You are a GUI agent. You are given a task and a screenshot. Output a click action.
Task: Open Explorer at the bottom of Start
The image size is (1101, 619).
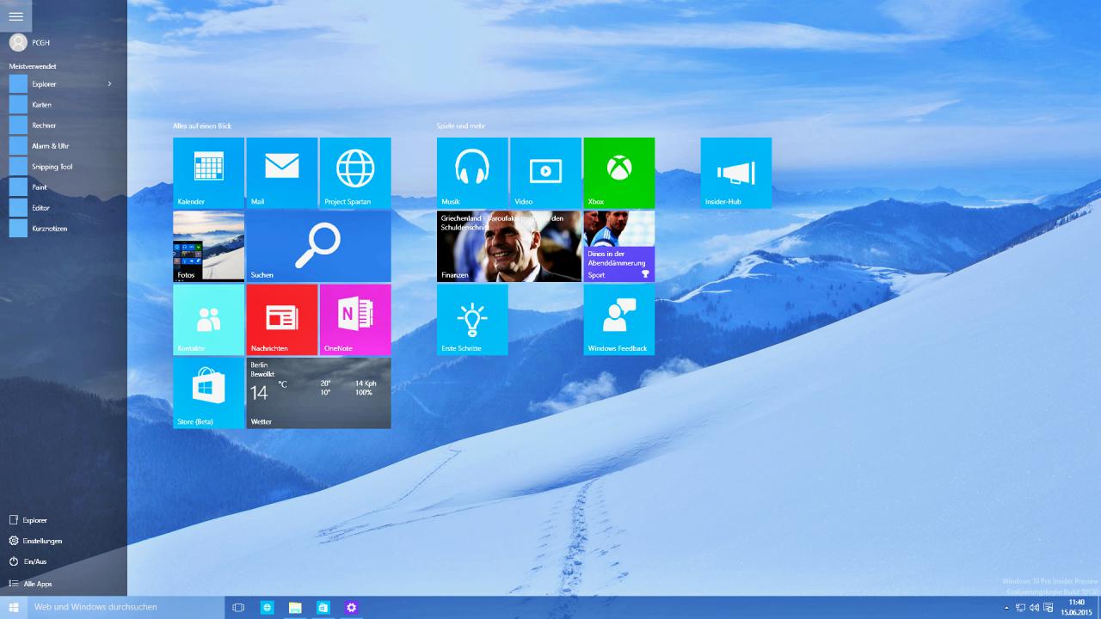pyautogui.click(x=28, y=520)
